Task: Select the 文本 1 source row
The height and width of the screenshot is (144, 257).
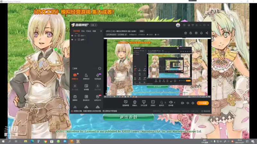Action: (x=86, y=36)
